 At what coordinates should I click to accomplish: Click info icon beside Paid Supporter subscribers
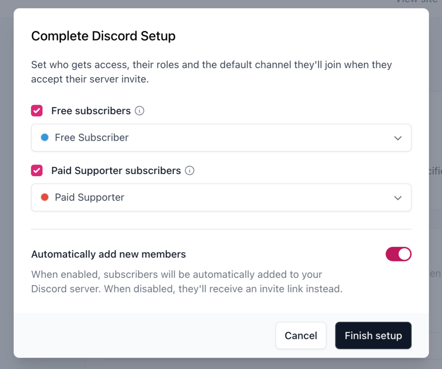pyautogui.click(x=189, y=170)
